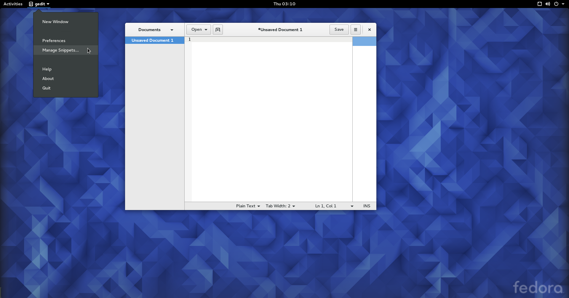569x298 pixels.
Task: Click the power icon in system tray
Action: (x=556, y=4)
